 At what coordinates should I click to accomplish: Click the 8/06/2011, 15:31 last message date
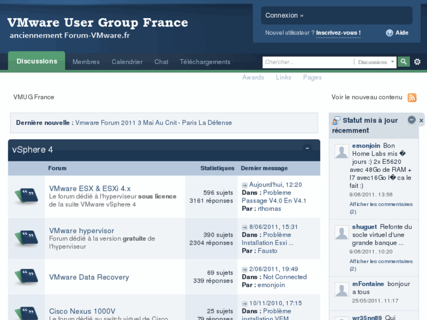[x=274, y=227]
